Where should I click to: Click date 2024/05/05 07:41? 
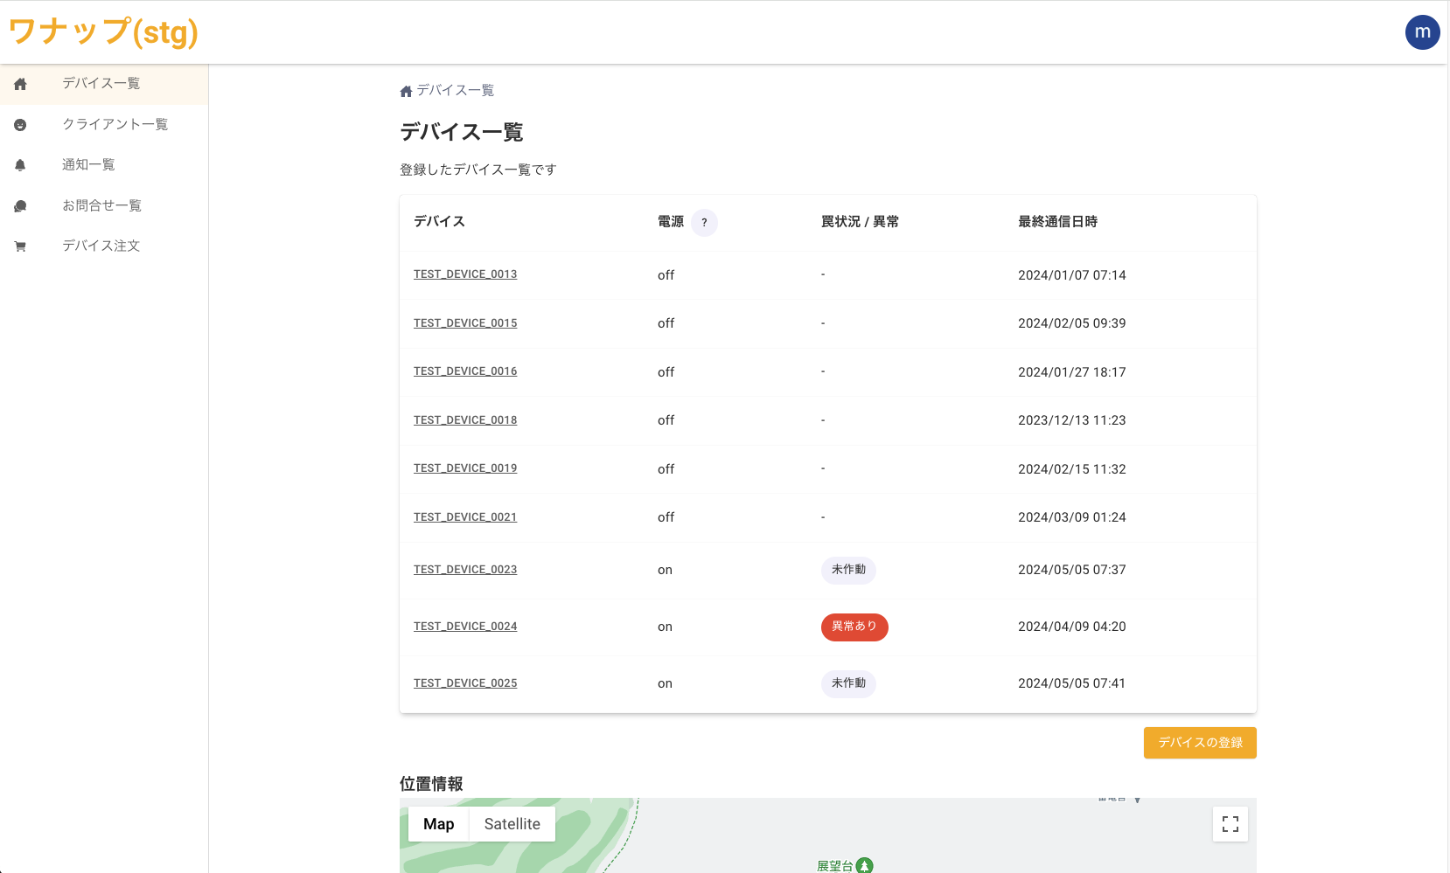(1072, 683)
